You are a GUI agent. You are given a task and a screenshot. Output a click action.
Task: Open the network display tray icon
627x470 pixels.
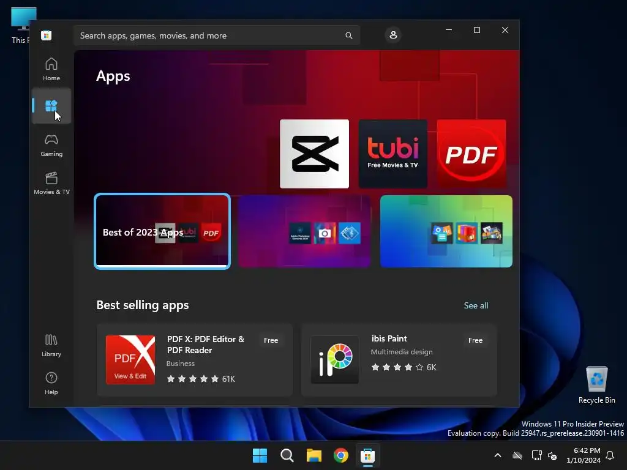click(536, 455)
